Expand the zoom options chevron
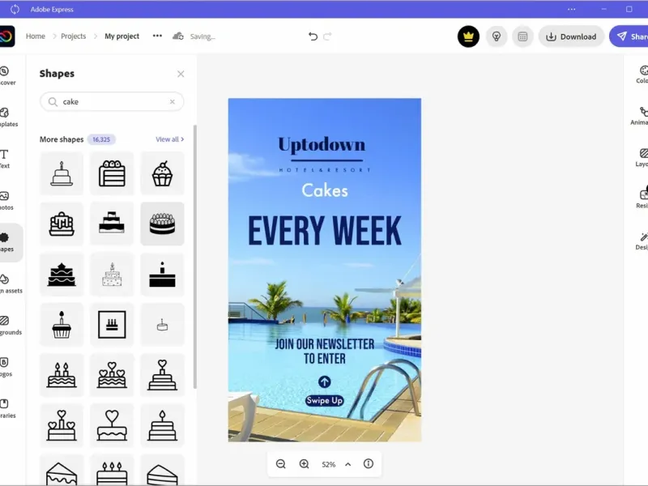This screenshot has width=648, height=486. [x=348, y=464]
